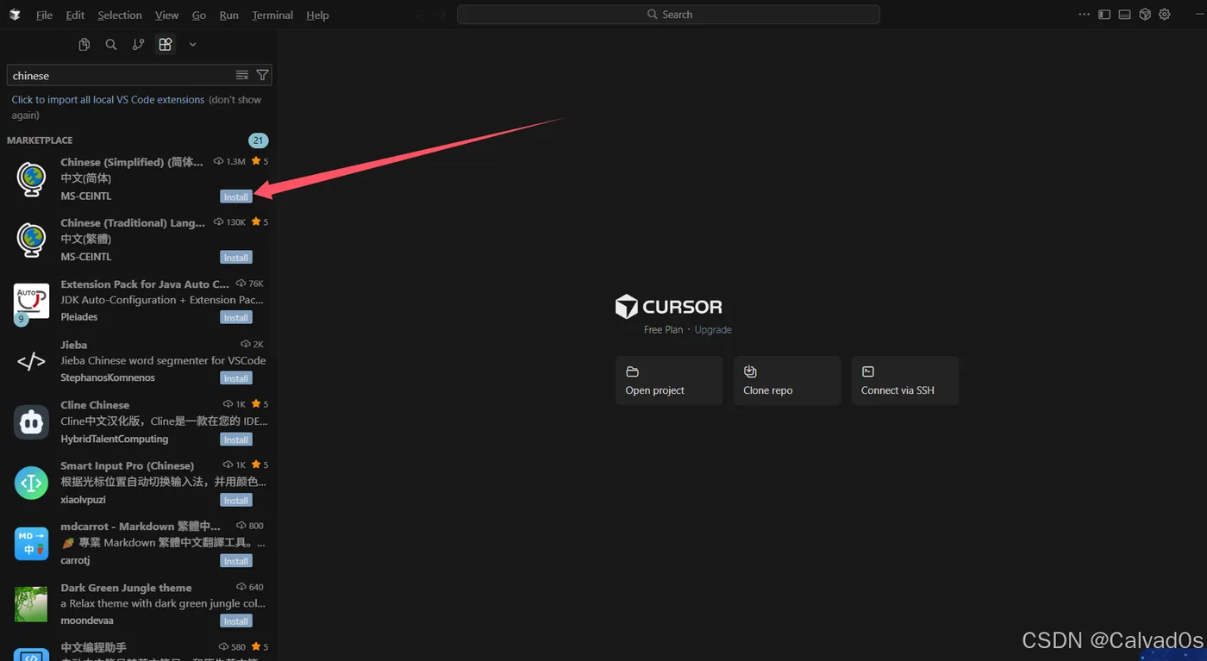The image size is (1207, 661).
Task: Install Smart Input Pro (Chinese)
Action: tap(236, 500)
